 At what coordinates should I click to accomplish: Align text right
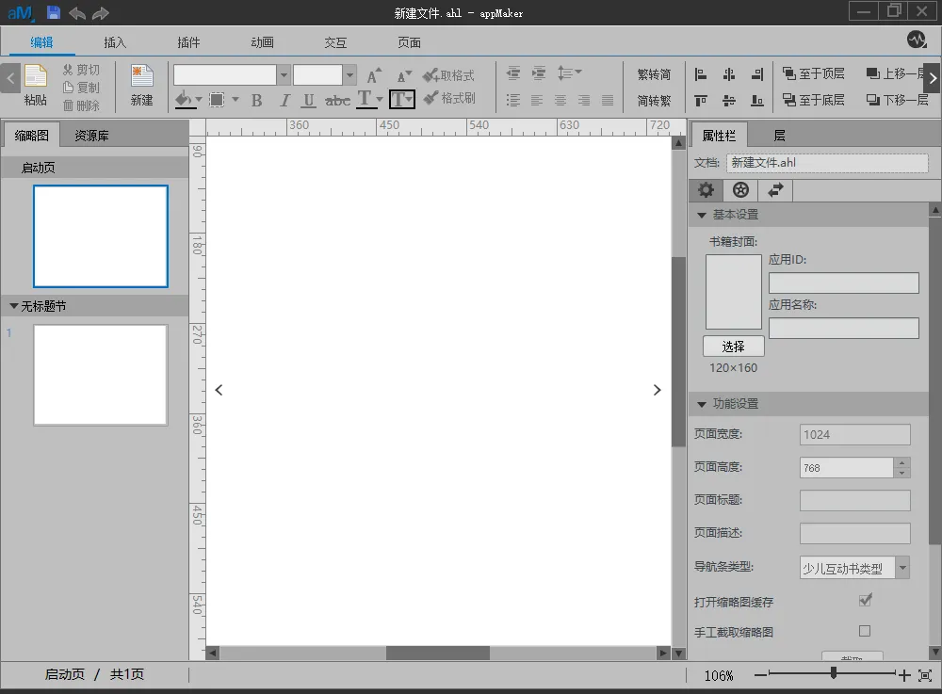583,100
